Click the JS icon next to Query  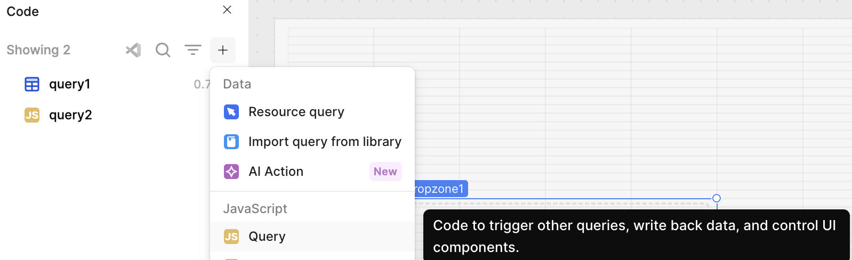point(231,237)
